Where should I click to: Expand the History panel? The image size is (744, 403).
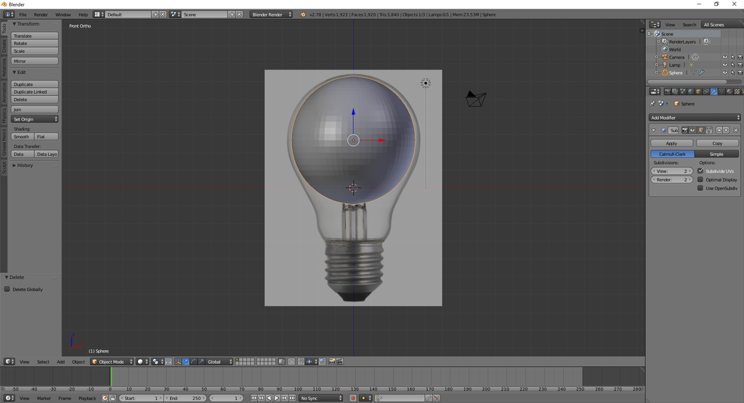point(25,166)
